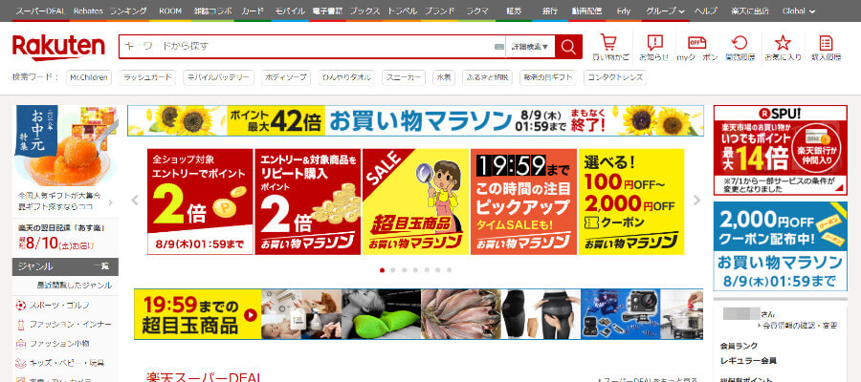This screenshot has width=861, height=382.
Task: Open 楽天に出店 in top navigation
Action: [x=750, y=11]
